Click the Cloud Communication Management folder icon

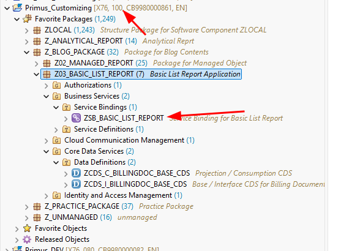coord(56,140)
